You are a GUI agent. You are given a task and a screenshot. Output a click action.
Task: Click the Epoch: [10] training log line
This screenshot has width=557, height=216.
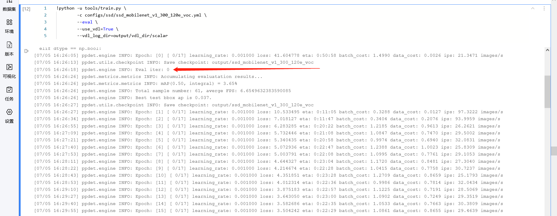tap(269, 175)
